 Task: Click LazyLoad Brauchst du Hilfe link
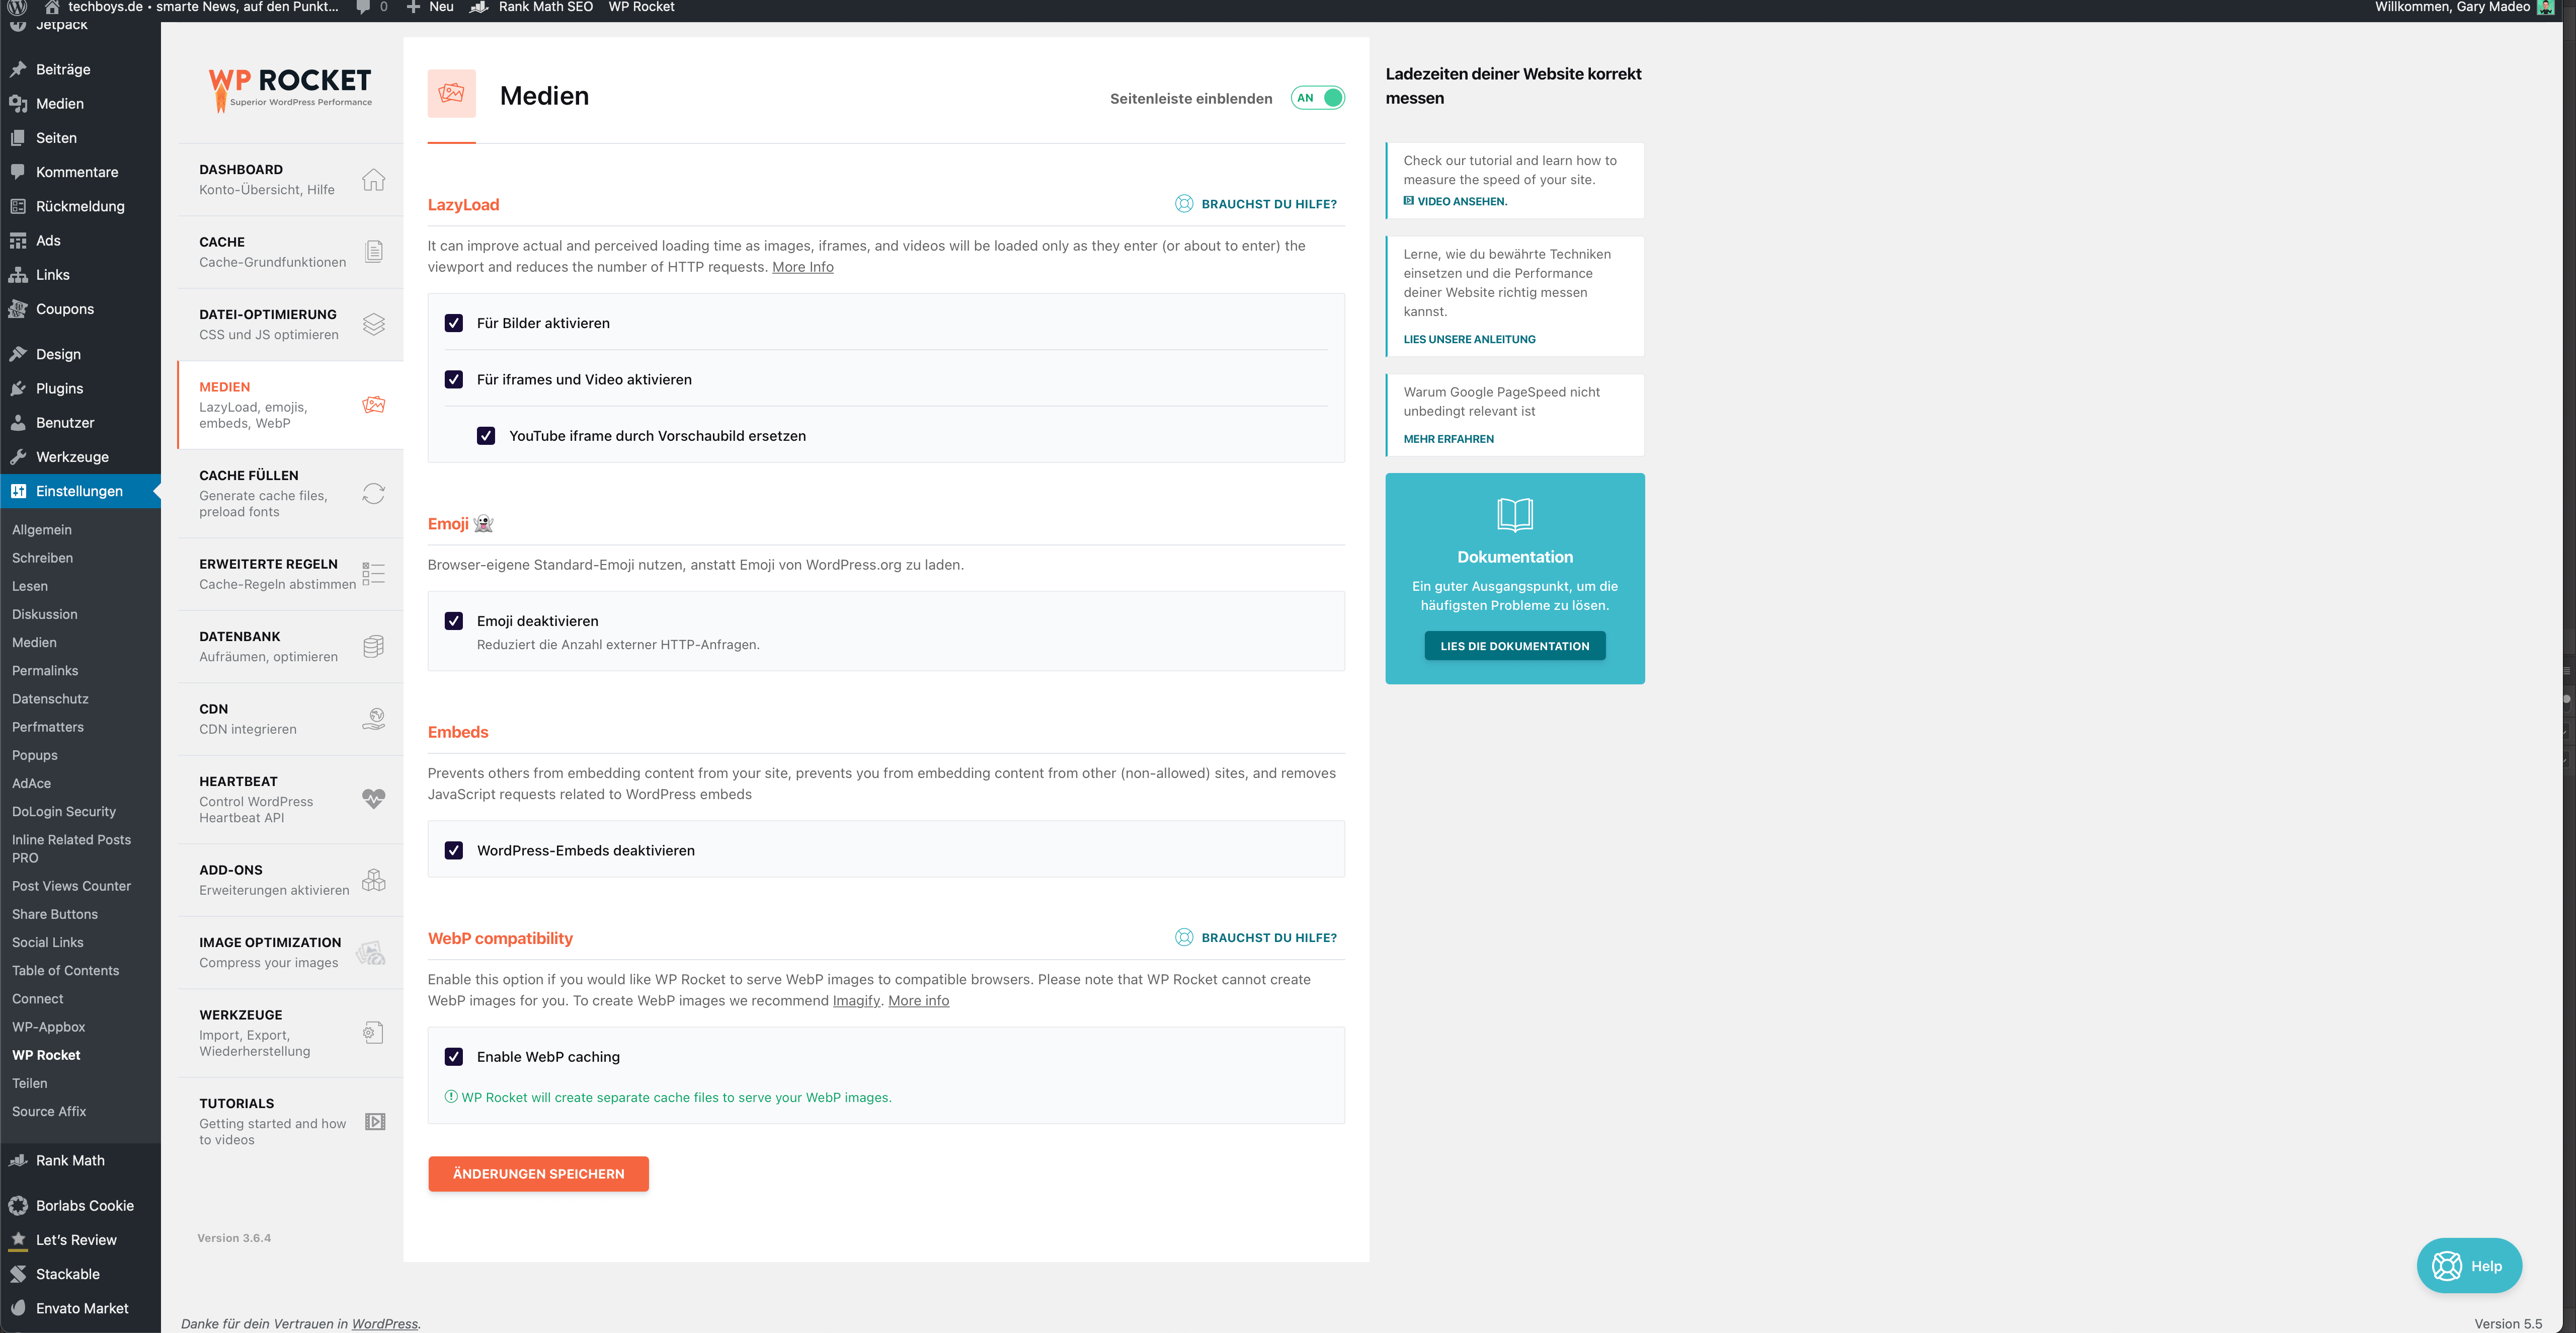[x=1256, y=204]
